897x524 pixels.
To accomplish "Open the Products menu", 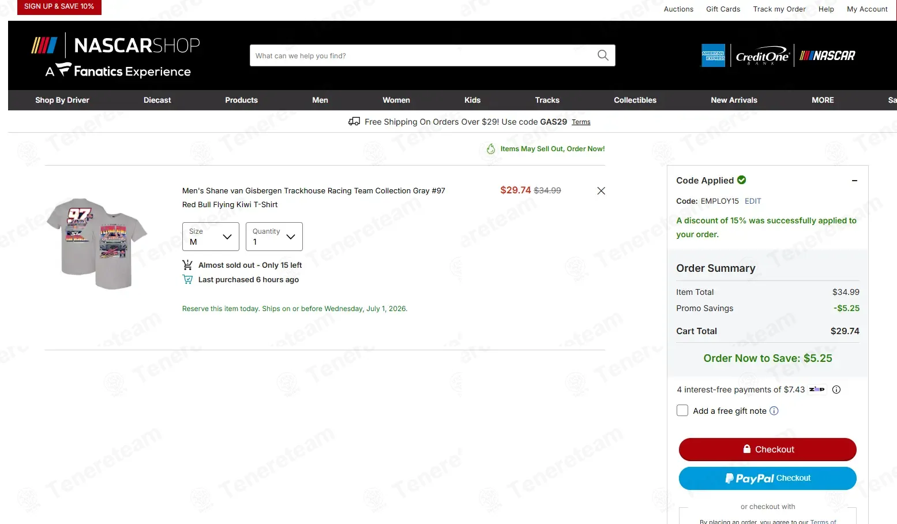I will (x=241, y=100).
